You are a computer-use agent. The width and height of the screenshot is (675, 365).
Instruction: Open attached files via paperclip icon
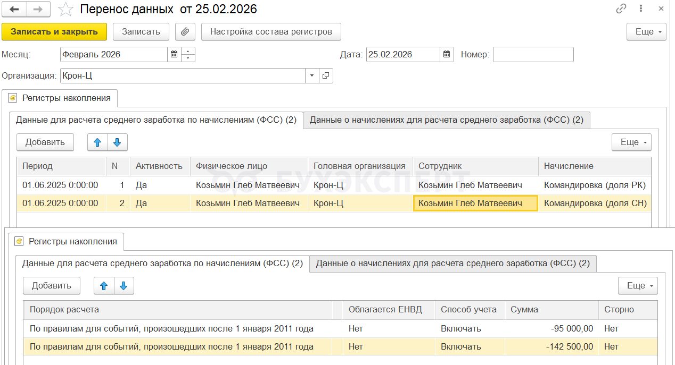pos(185,31)
